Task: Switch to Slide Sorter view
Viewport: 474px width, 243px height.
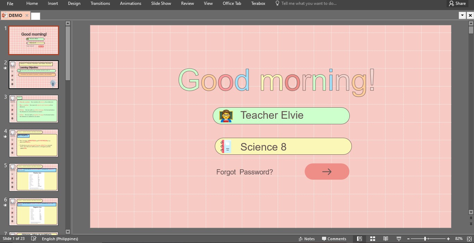Action: [373, 239]
